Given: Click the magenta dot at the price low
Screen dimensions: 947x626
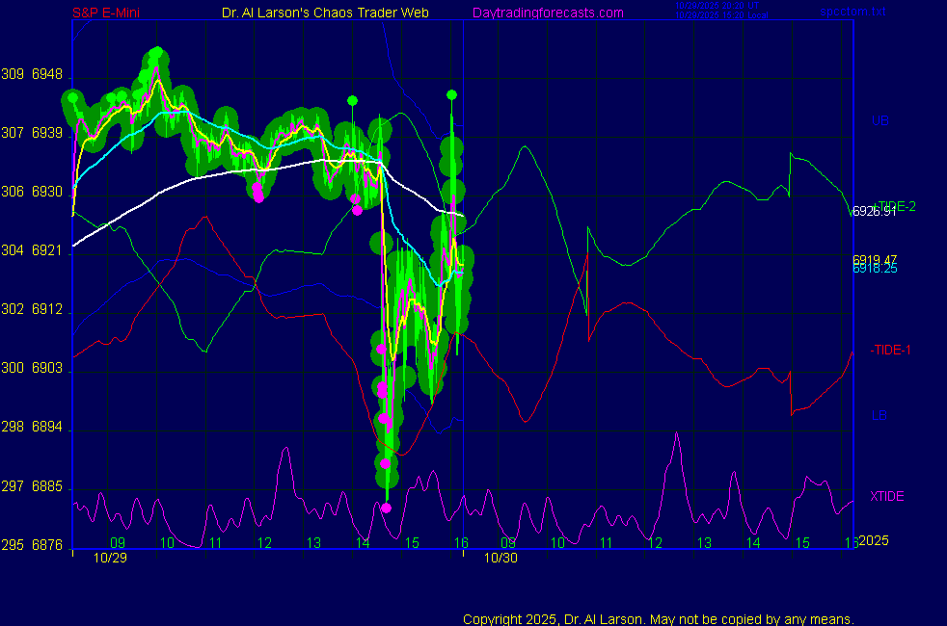Looking at the screenshot, I should pyautogui.click(x=386, y=508).
